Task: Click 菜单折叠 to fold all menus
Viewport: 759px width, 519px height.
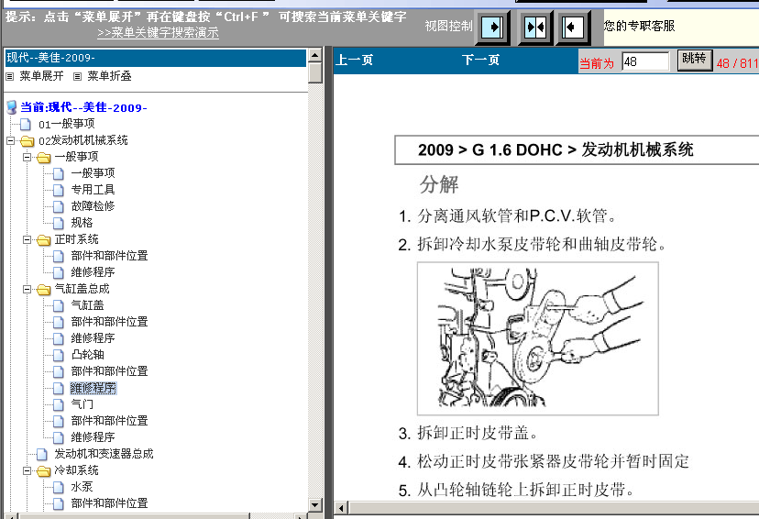Action: 109,76
